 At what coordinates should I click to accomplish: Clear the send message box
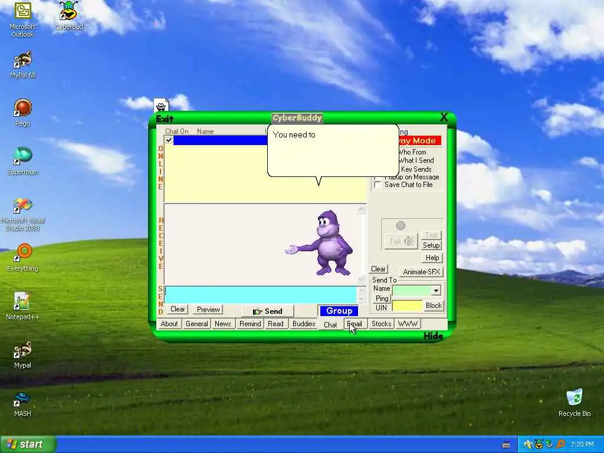(178, 309)
